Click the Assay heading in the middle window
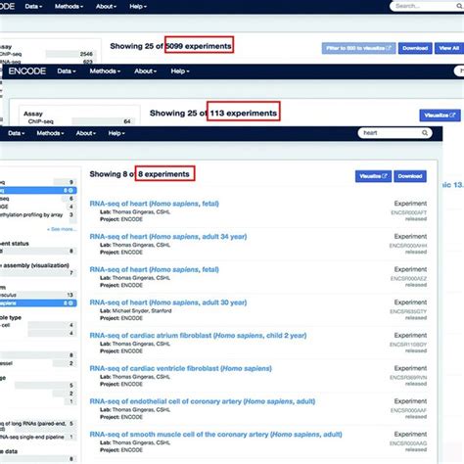 [33, 114]
